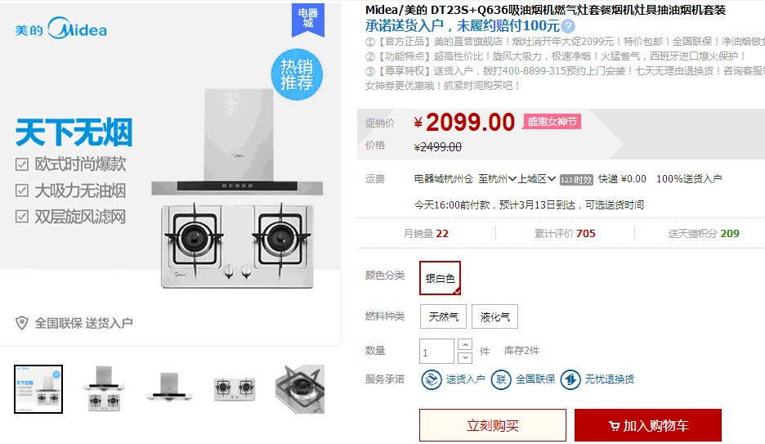Choose 液化气 fuel type
Image resolution: width=765 pixels, height=444 pixels.
[x=494, y=316]
